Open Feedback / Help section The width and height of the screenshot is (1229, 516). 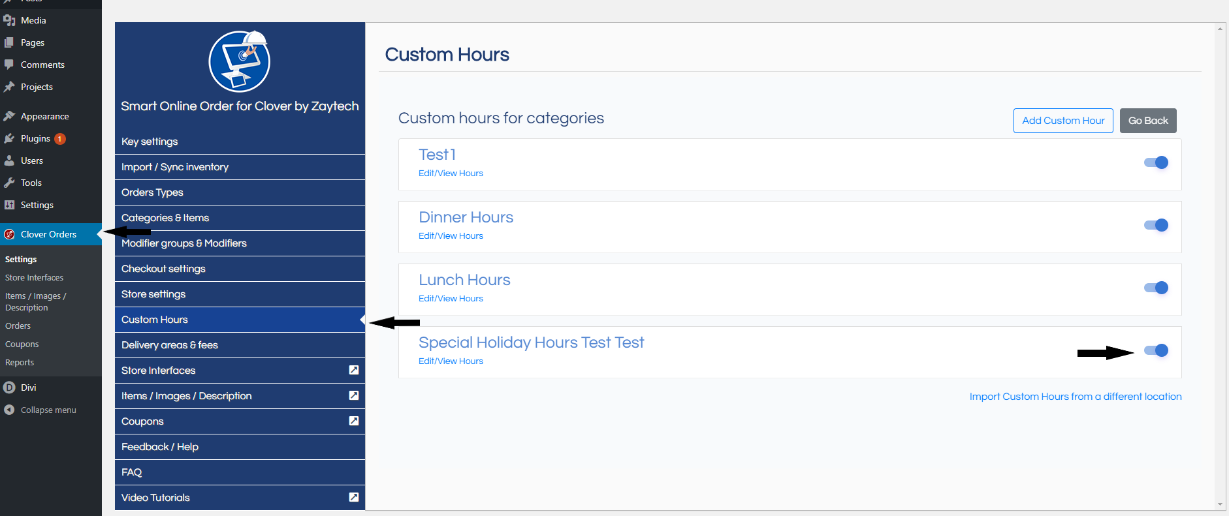tap(240, 447)
